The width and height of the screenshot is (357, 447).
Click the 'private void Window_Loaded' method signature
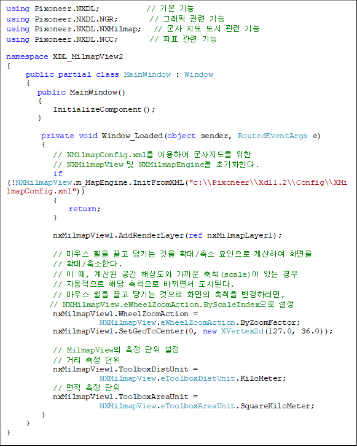pyautogui.click(x=181, y=136)
